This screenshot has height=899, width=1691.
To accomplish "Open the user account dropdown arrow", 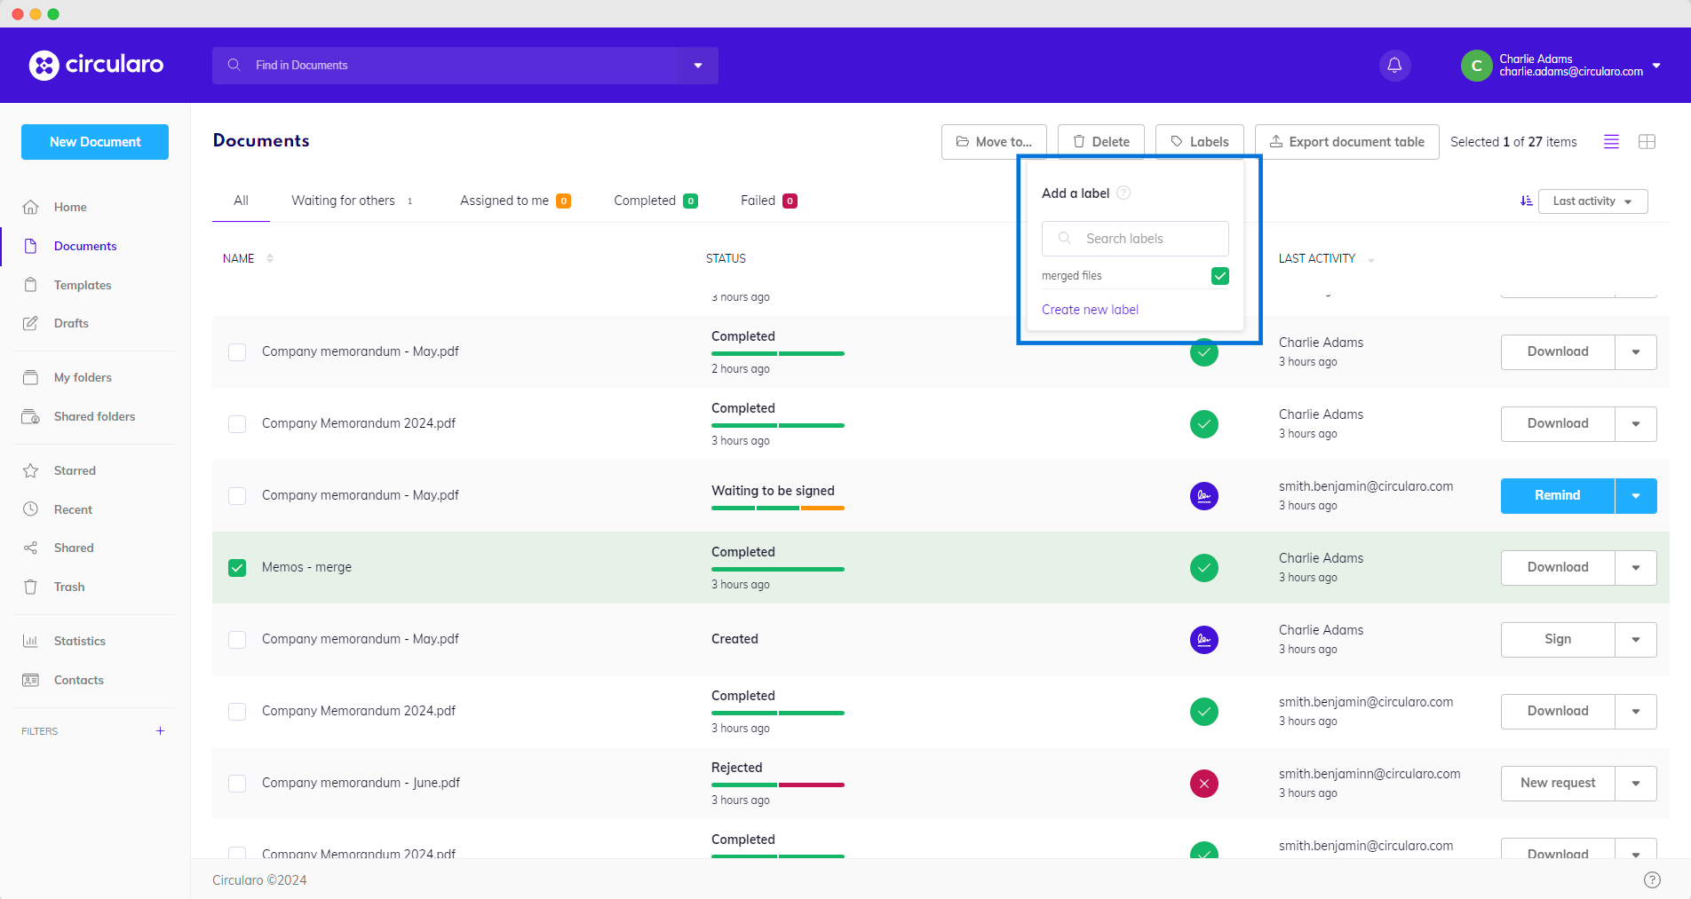I will pyautogui.click(x=1656, y=66).
